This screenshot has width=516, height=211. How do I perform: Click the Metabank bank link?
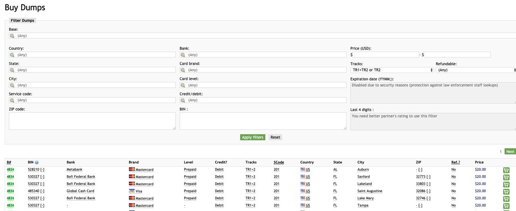(74, 170)
